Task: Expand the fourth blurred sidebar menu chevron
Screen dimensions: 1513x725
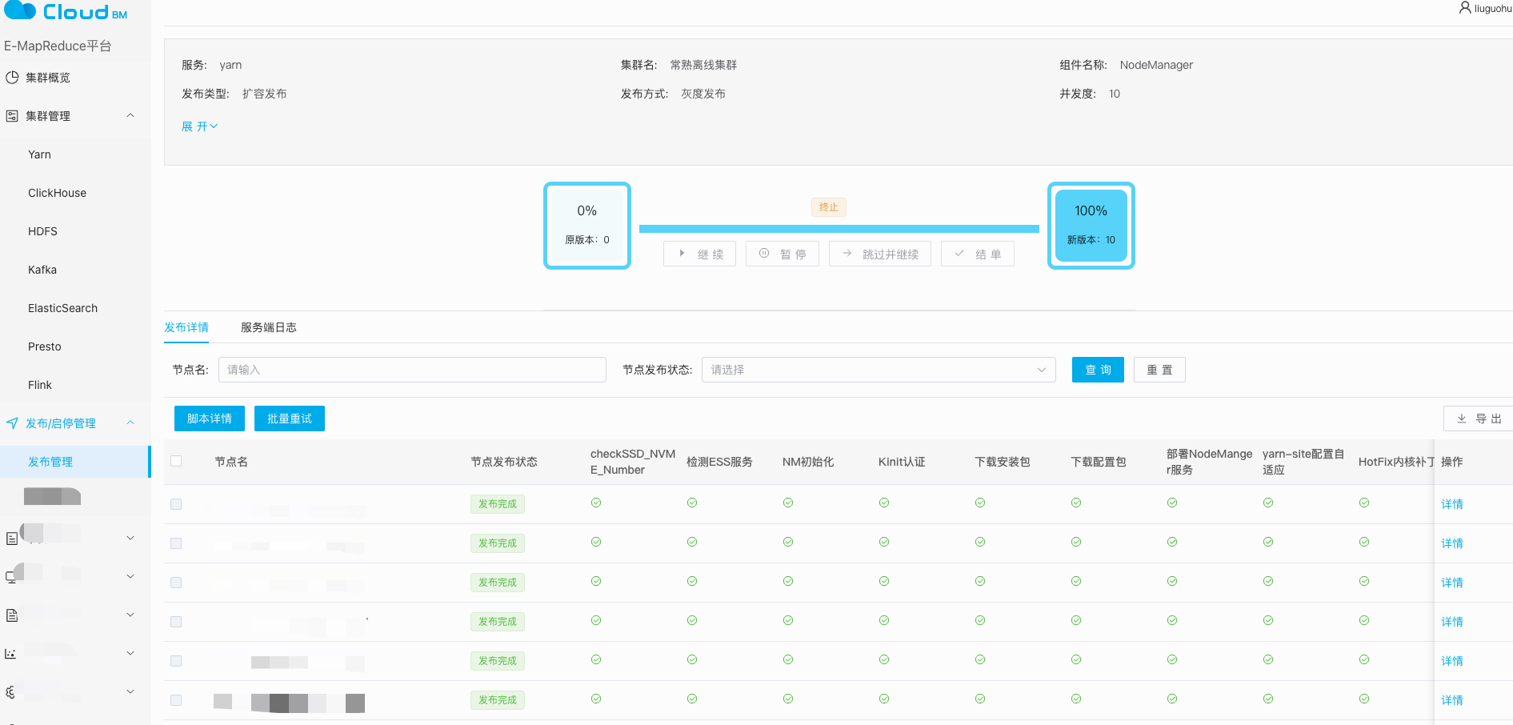Action: click(130, 653)
